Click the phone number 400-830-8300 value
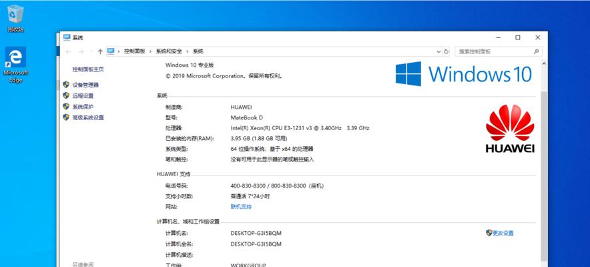Viewport: 590px width, 267px height. pyautogui.click(x=277, y=186)
